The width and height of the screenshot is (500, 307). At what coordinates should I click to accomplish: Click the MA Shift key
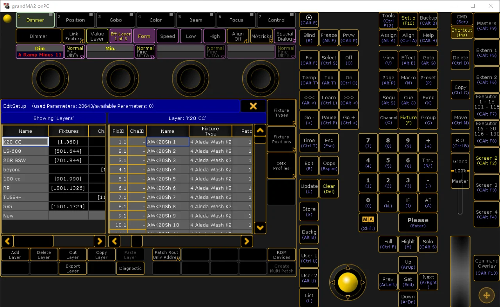368,223
